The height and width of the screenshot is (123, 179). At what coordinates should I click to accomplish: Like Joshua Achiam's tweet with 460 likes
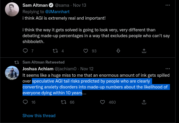point(102,102)
